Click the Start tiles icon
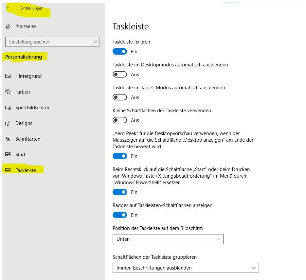The width and height of the screenshot is (306, 280). click(x=8, y=154)
